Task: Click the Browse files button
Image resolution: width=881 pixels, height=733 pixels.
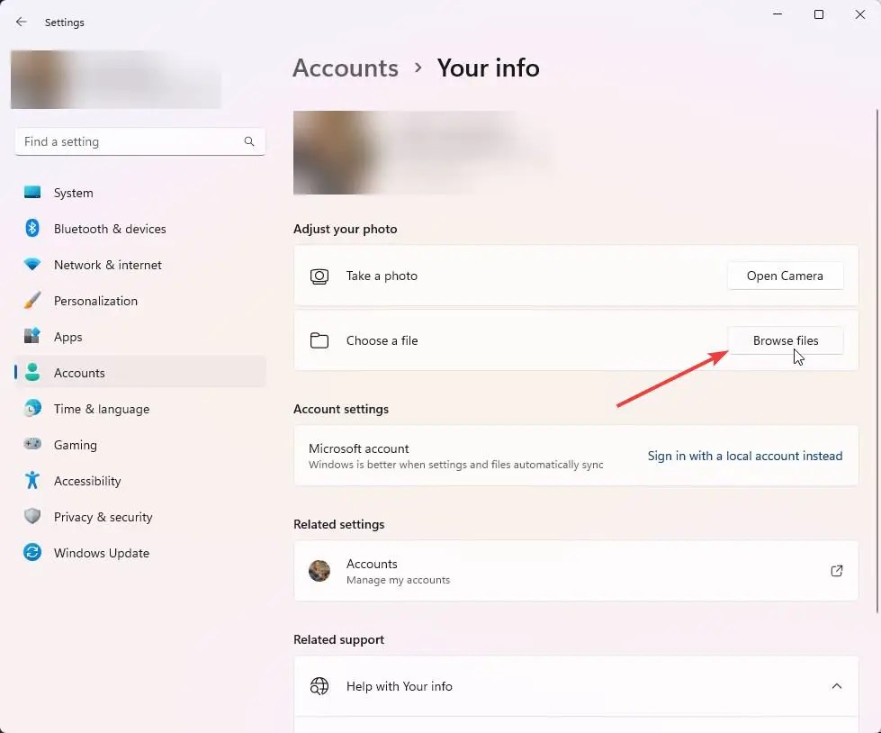Action: click(785, 340)
